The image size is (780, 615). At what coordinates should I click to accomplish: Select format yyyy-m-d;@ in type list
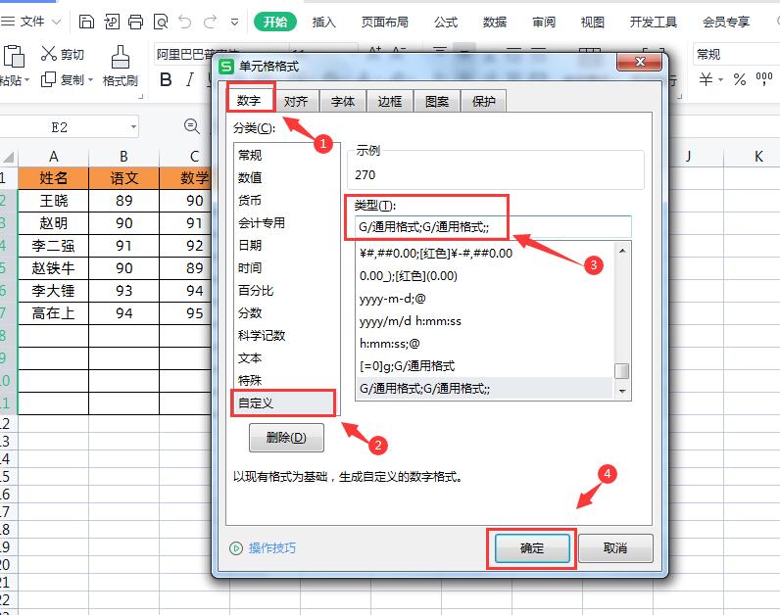[x=484, y=299]
